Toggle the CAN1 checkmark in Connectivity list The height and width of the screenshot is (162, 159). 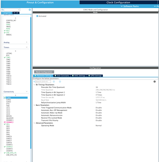click(x=5, y=98)
